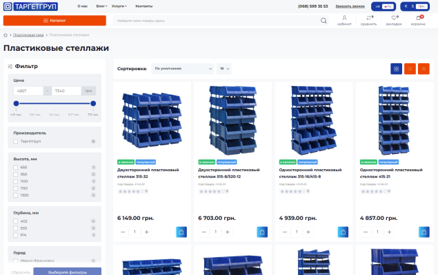
Task: Click 'Выберите фильтры' button
Action: pos(68,272)
